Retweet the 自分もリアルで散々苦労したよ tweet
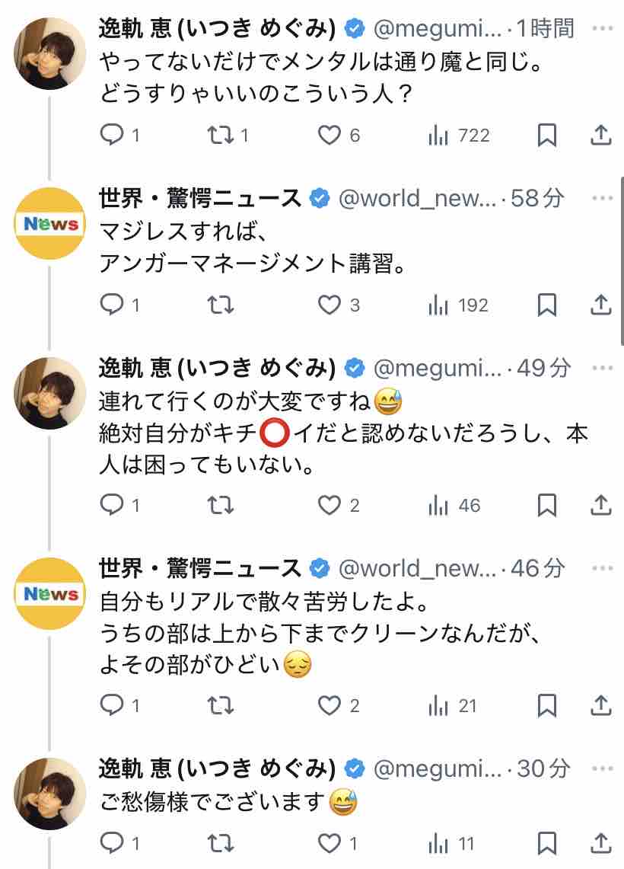624x869 pixels. click(x=221, y=706)
